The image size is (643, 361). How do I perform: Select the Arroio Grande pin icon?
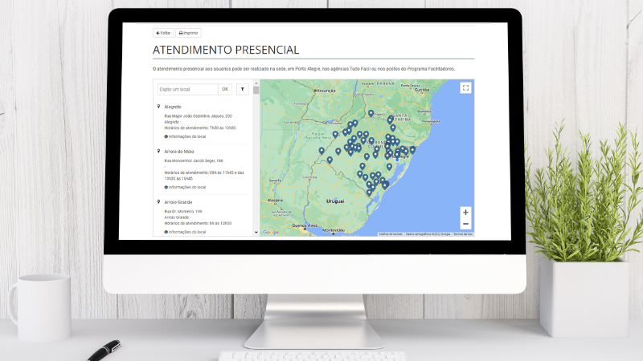click(158, 201)
